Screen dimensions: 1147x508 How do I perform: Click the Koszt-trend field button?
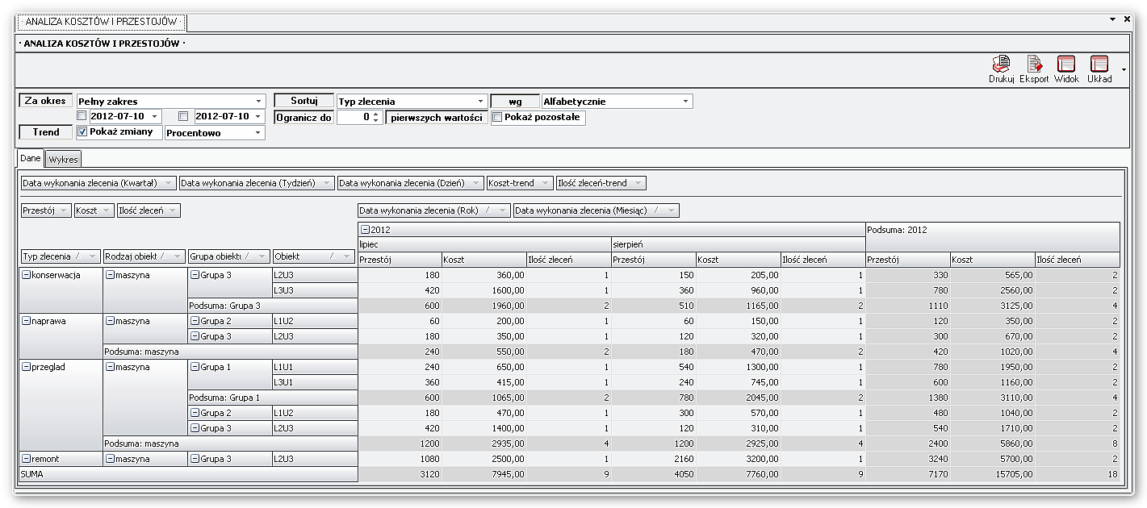click(x=520, y=183)
